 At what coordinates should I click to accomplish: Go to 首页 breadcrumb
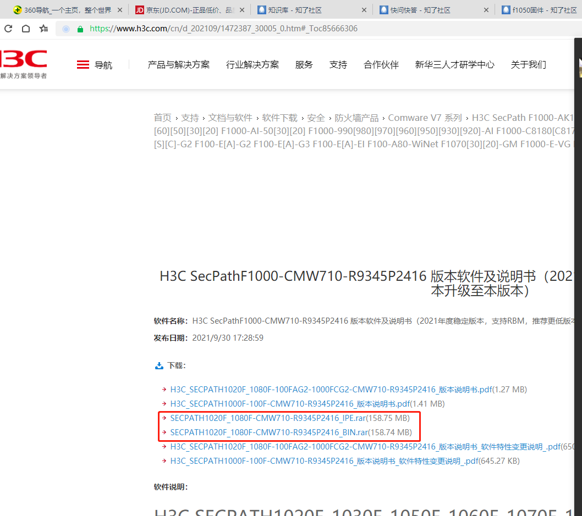point(163,118)
